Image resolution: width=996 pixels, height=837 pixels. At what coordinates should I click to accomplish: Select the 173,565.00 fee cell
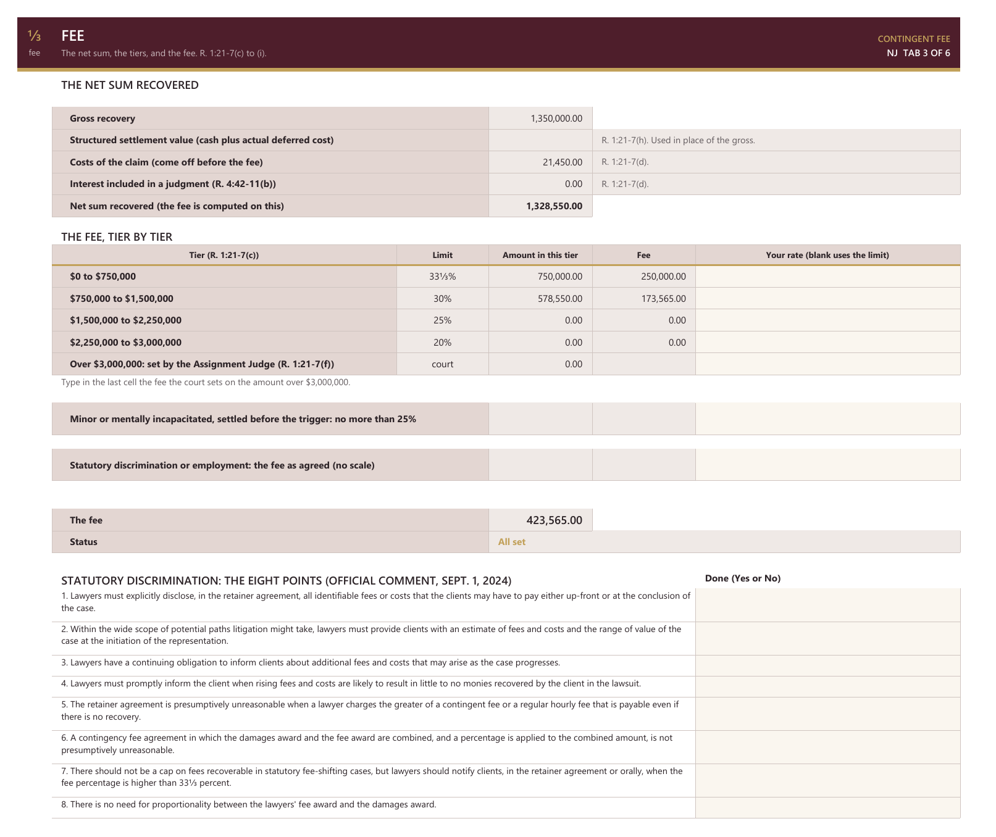pyautogui.click(x=644, y=299)
